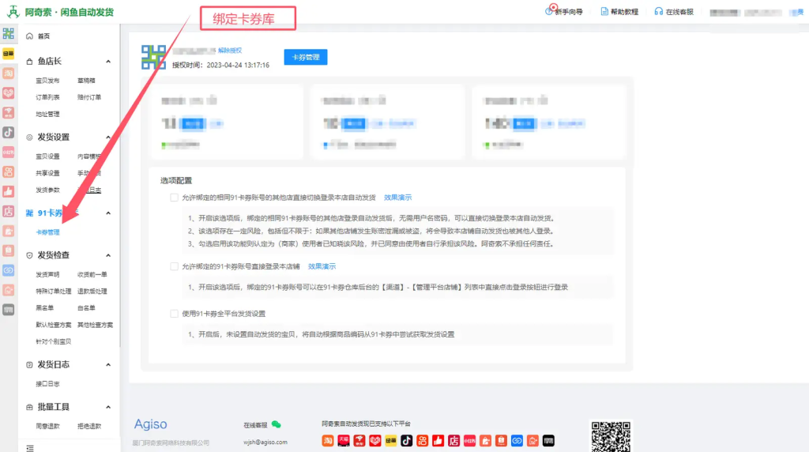Click the Taobao icon in footer platform list
809x452 pixels.
[x=328, y=441]
